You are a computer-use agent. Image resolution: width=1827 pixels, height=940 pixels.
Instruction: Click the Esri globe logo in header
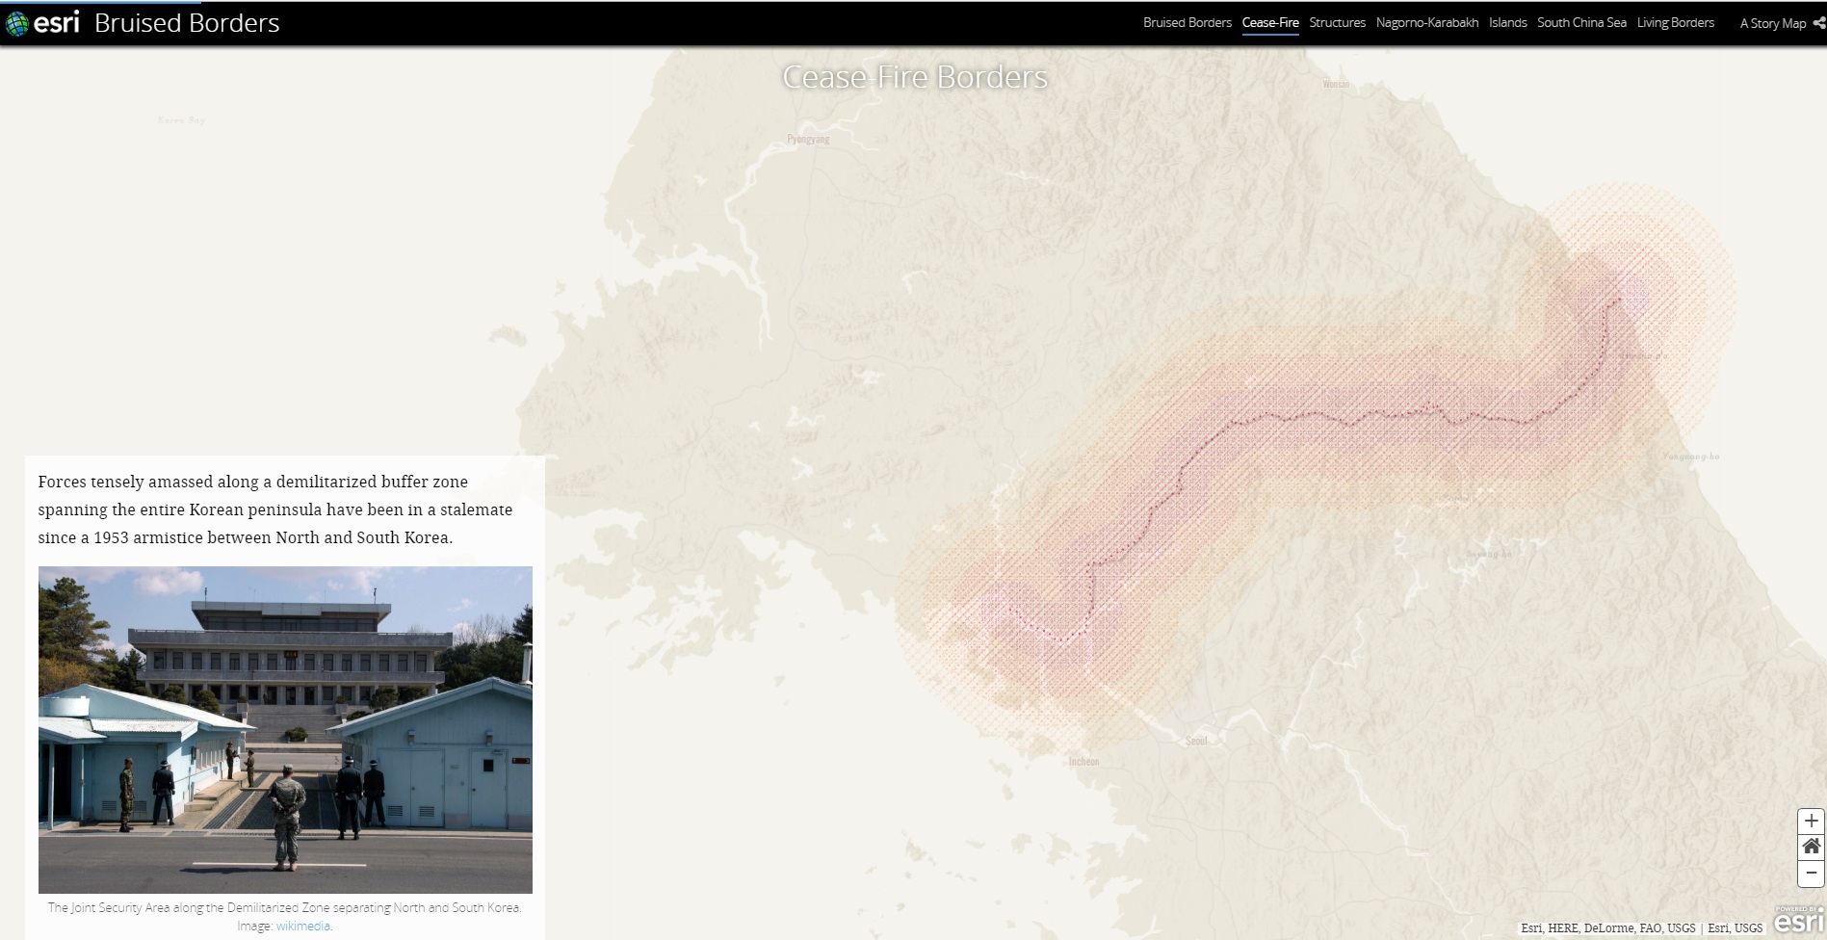tap(17, 23)
